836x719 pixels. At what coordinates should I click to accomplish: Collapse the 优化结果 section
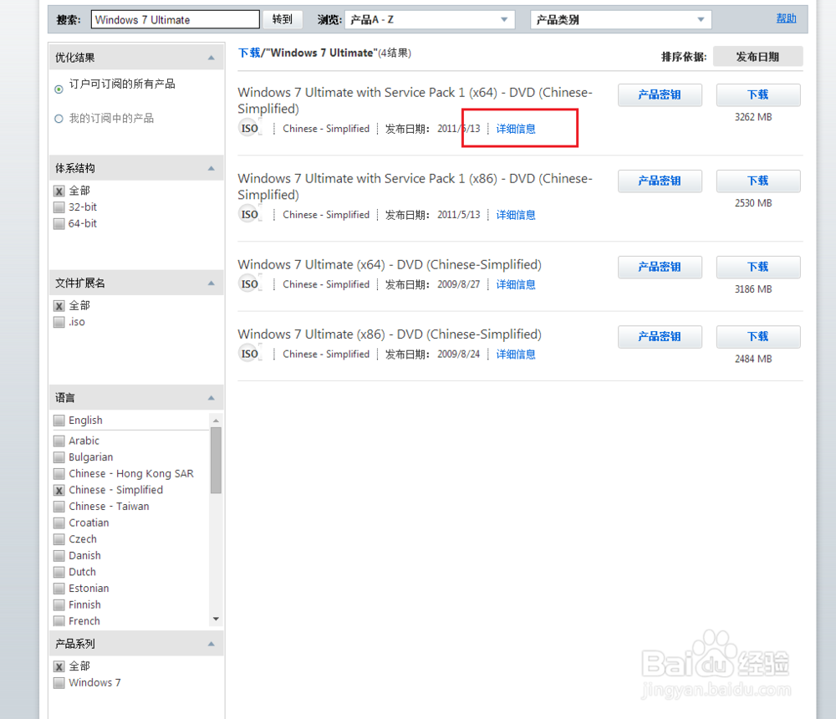(x=212, y=58)
